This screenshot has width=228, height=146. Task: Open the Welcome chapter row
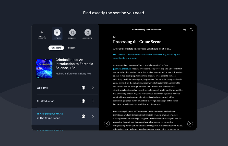pos(65,88)
